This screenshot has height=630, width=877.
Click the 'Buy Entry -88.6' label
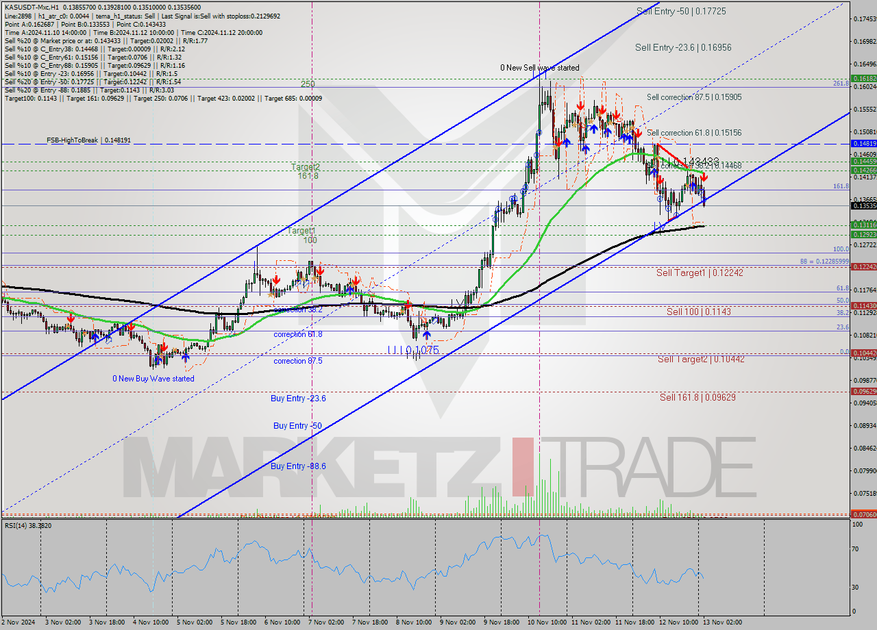[298, 466]
